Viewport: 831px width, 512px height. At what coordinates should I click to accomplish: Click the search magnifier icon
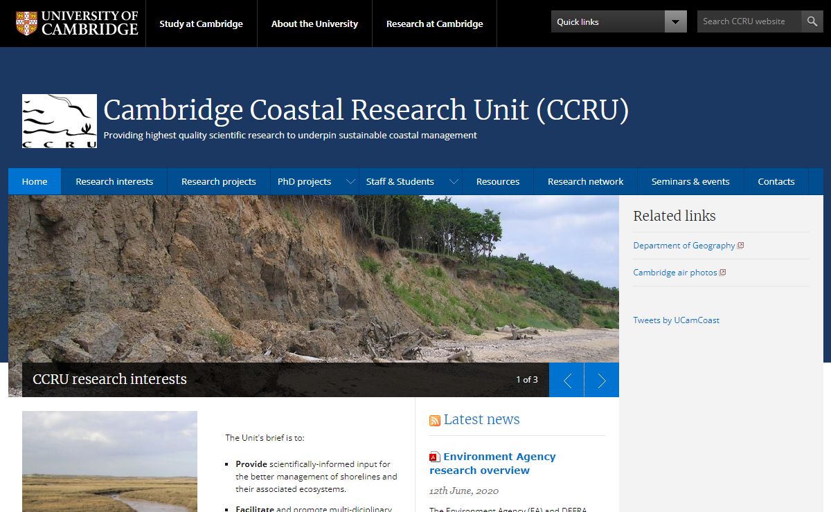click(812, 21)
